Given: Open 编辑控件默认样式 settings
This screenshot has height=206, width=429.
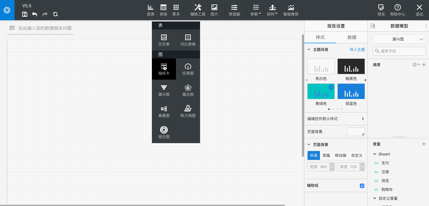Looking at the screenshot, I should 336,119.
